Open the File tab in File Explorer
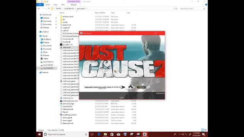Screen dimensions: 244x137 pos(40,5)
